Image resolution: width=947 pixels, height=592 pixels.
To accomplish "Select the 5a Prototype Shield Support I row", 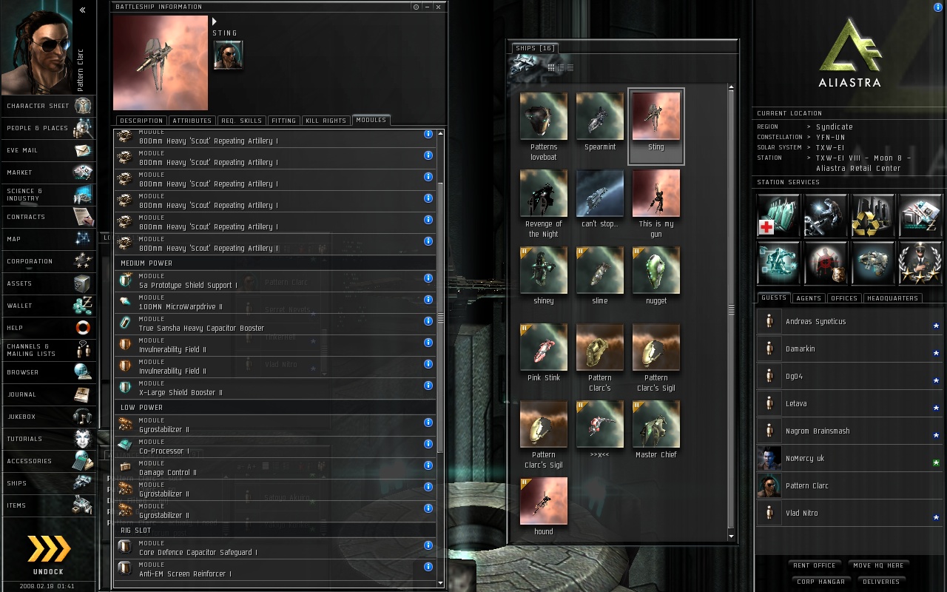I will click(x=275, y=282).
